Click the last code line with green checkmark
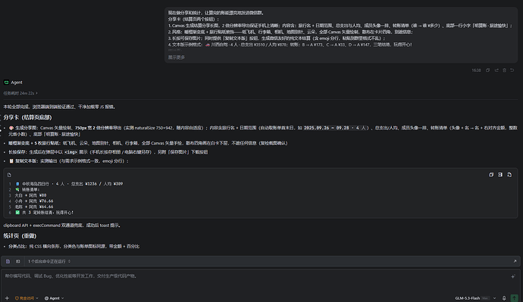 pyautogui.click(x=45, y=212)
